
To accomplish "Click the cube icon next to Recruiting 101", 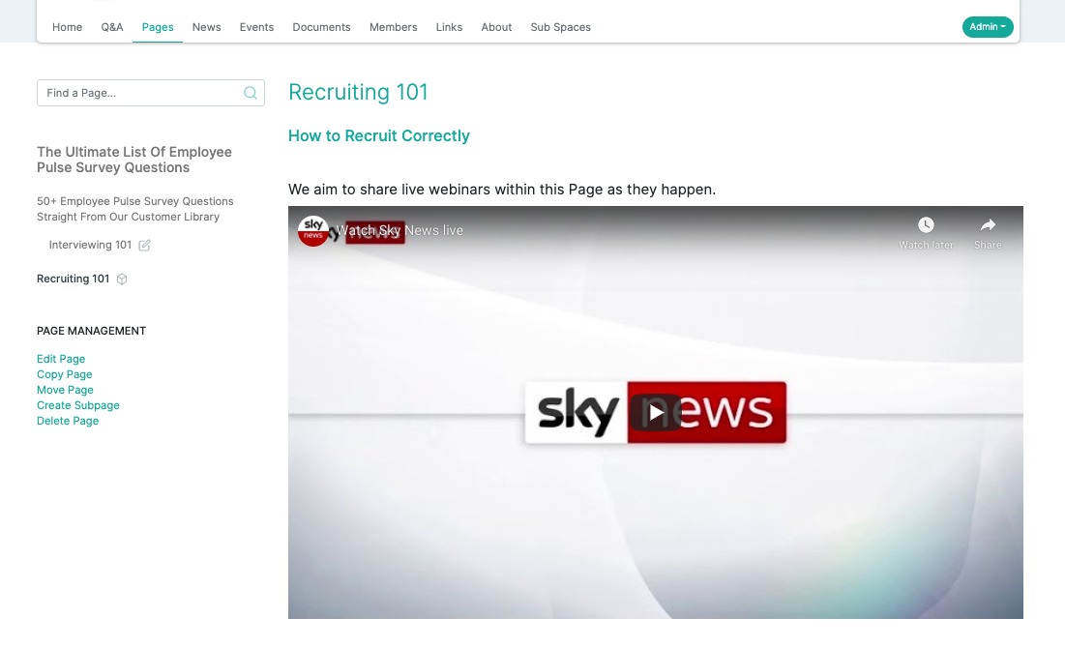I will 122,280.
